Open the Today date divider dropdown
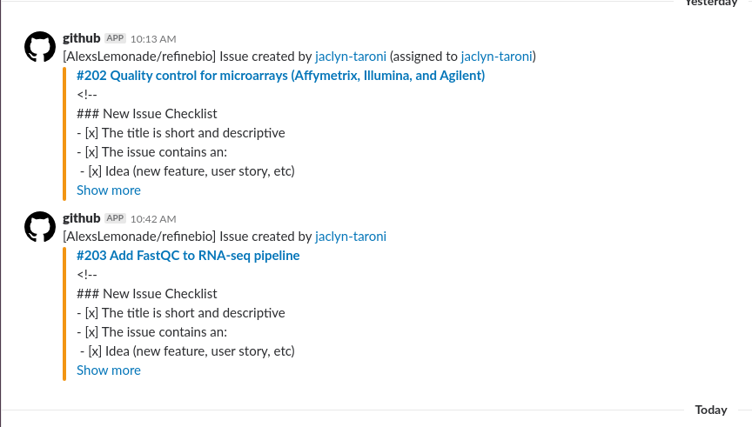752x427 pixels. click(x=711, y=410)
